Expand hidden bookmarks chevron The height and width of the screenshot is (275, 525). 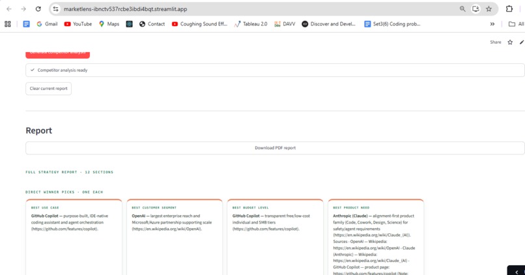click(x=492, y=23)
